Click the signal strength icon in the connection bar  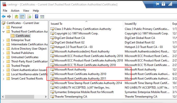point(170,4)
